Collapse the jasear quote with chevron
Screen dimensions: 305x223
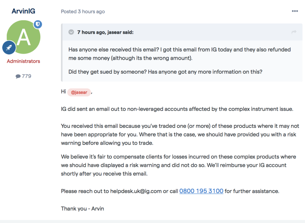tap(71, 32)
